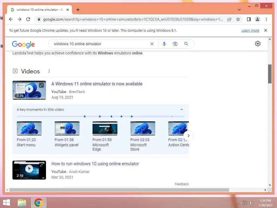The width and height of the screenshot is (277, 208).
Task: Go forward in Chrome history
Action: 19,19
